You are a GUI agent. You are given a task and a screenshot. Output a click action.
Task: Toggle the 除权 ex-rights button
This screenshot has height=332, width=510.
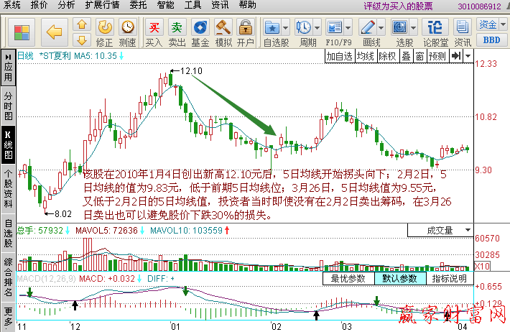pos(387,55)
